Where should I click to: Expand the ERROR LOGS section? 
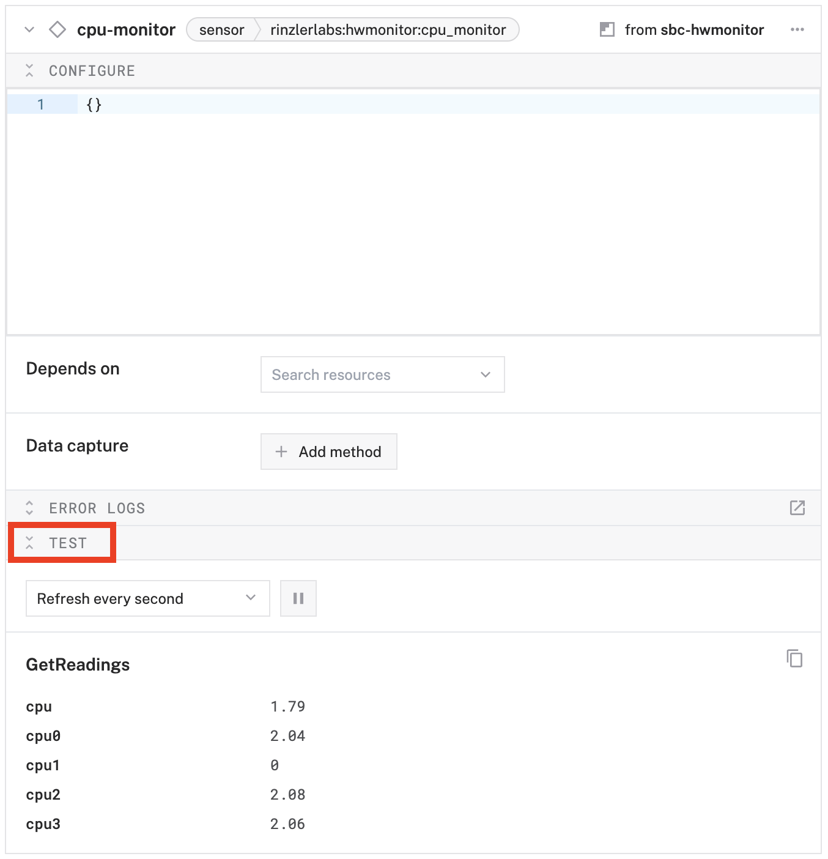coord(29,508)
